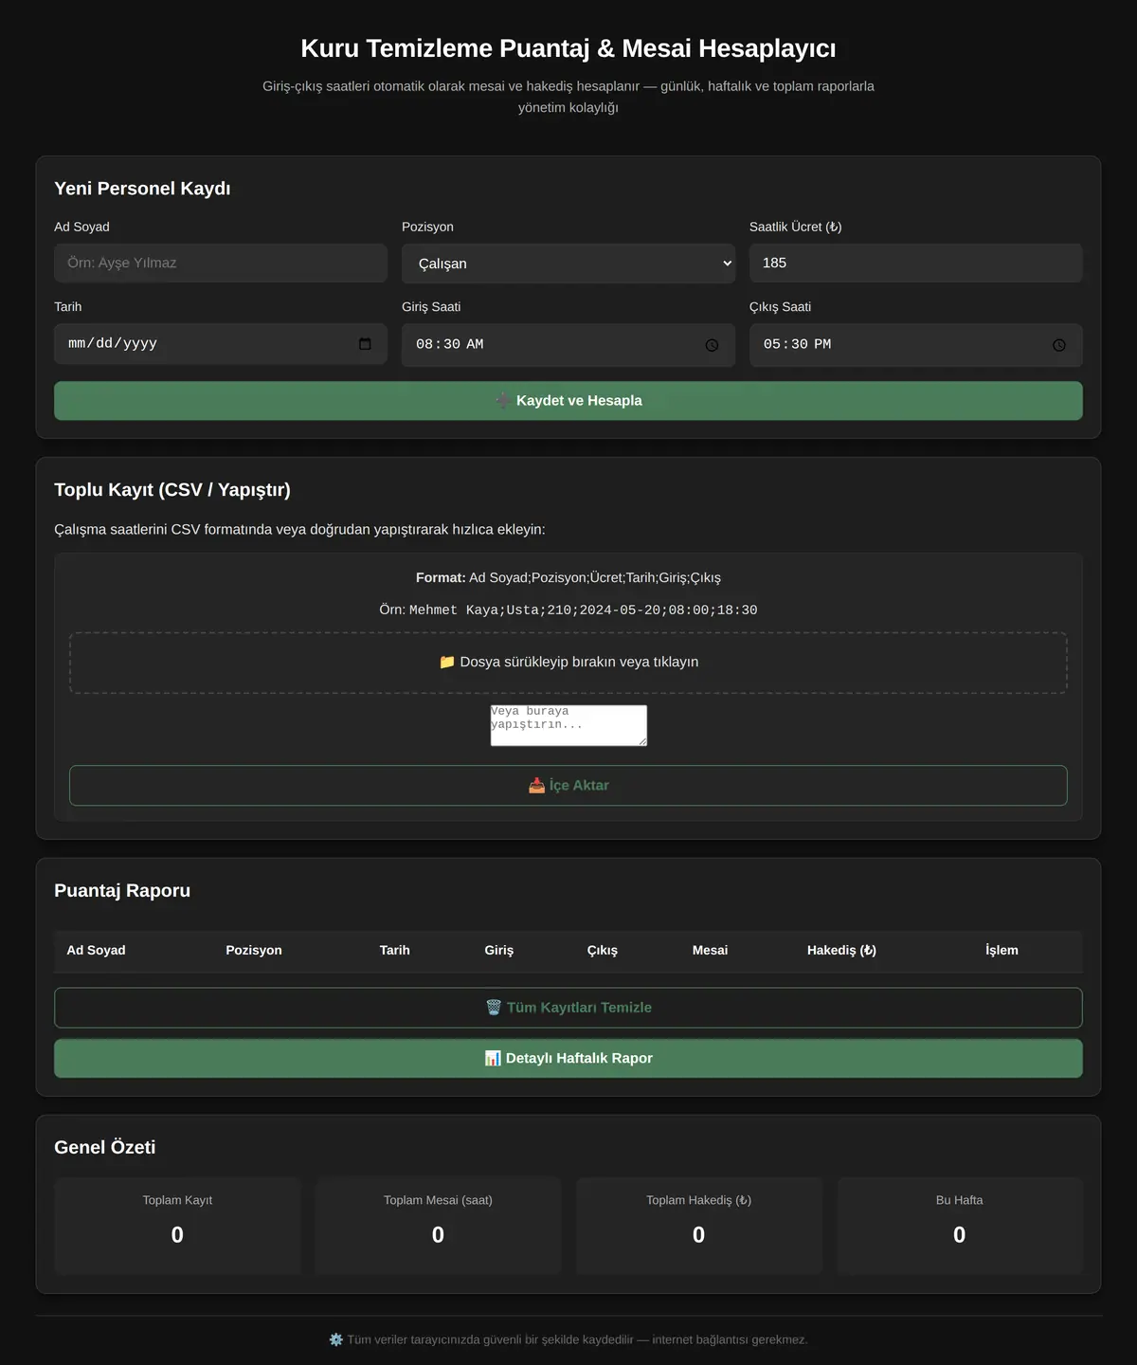
Task: Focus the Saatlik Ücret field
Action: (x=915, y=263)
